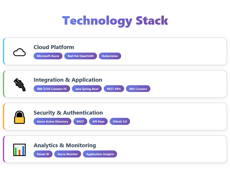Click the Security & Authentication heading
The height and width of the screenshot is (181, 230).
[x=68, y=113]
